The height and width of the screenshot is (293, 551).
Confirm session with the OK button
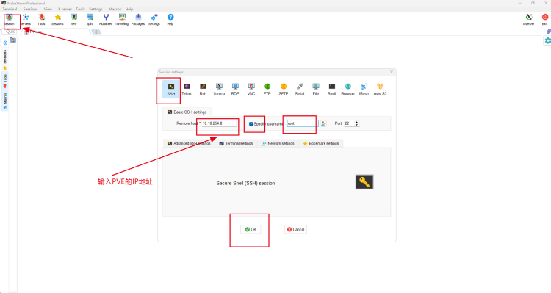(251, 229)
